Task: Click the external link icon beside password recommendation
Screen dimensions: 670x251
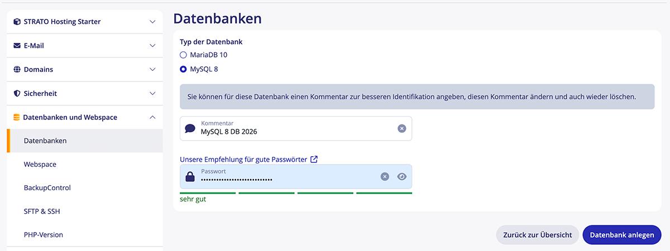Action: (314, 159)
